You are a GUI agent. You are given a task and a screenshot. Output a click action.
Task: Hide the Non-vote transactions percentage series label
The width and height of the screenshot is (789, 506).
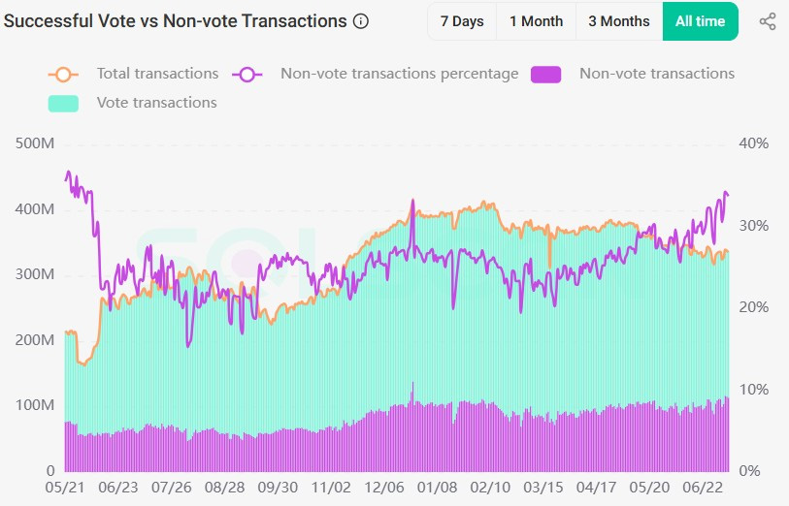[x=399, y=74]
